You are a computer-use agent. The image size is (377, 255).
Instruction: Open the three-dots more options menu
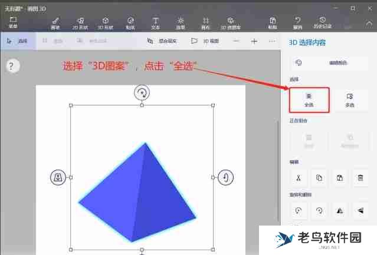tap(272, 41)
